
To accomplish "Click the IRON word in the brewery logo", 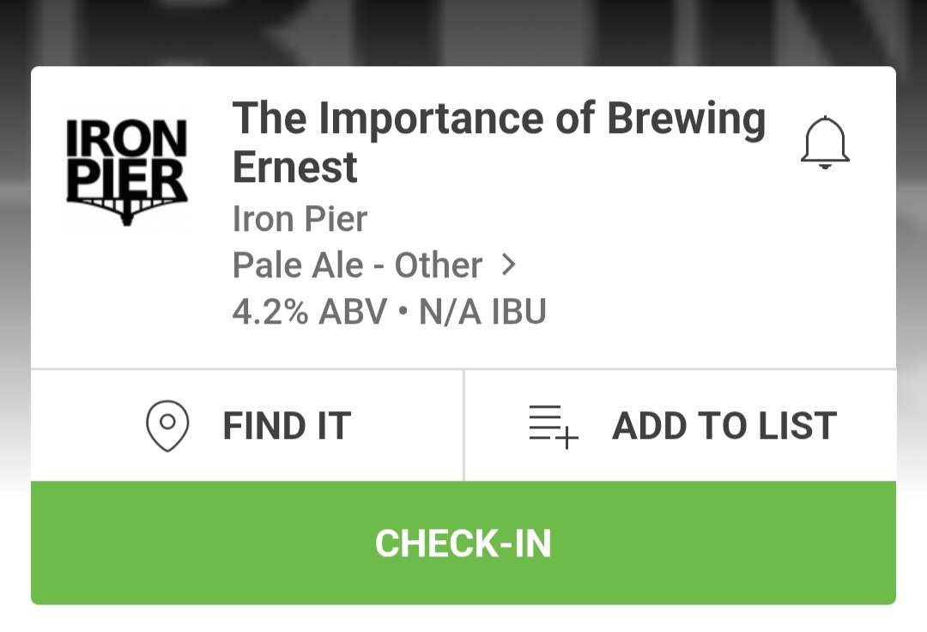I will (x=127, y=139).
